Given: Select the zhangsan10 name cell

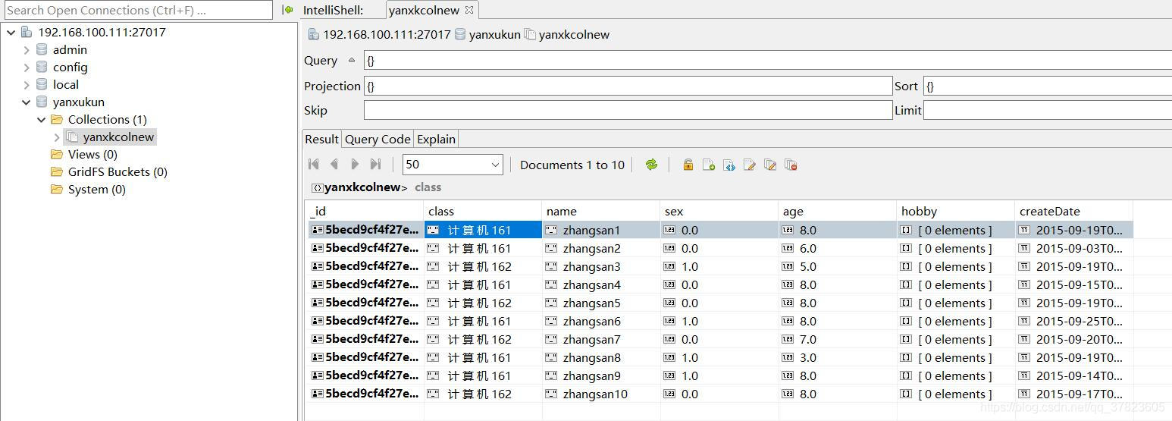Looking at the screenshot, I should coord(601,394).
